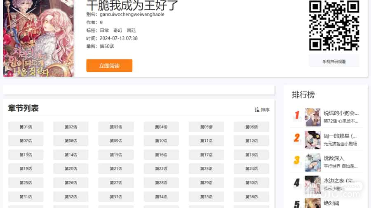The width and height of the screenshot is (371, 208).
Task: Open rank 3 title 诱敌深入
Action: coord(333,158)
